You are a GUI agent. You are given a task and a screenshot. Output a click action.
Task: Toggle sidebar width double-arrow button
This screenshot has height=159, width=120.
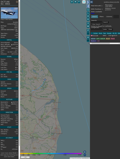point(91,2)
